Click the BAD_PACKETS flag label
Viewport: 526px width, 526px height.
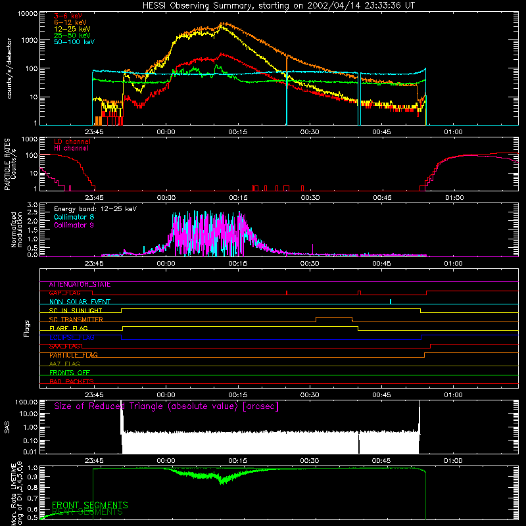point(72,381)
